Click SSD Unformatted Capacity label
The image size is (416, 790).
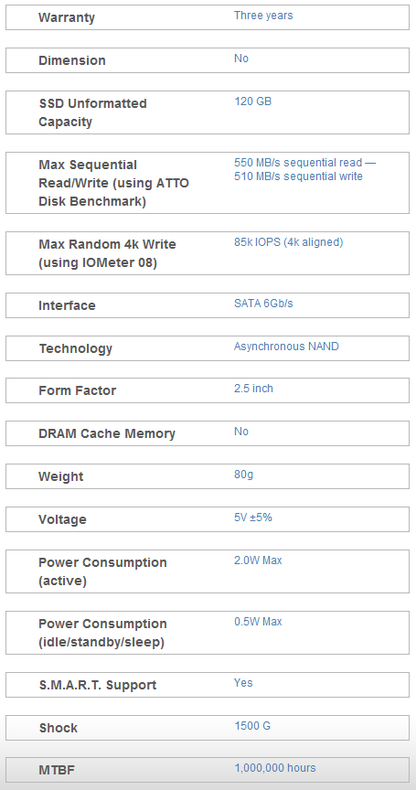point(92,112)
